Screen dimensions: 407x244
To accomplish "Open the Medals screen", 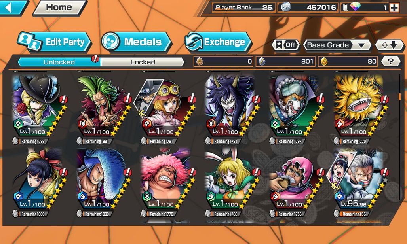I will point(136,42).
